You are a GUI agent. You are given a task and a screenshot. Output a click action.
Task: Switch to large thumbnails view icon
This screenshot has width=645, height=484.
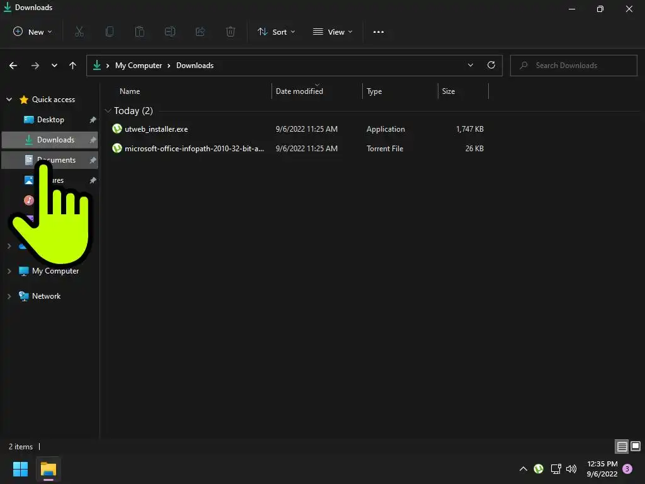click(636, 446)
